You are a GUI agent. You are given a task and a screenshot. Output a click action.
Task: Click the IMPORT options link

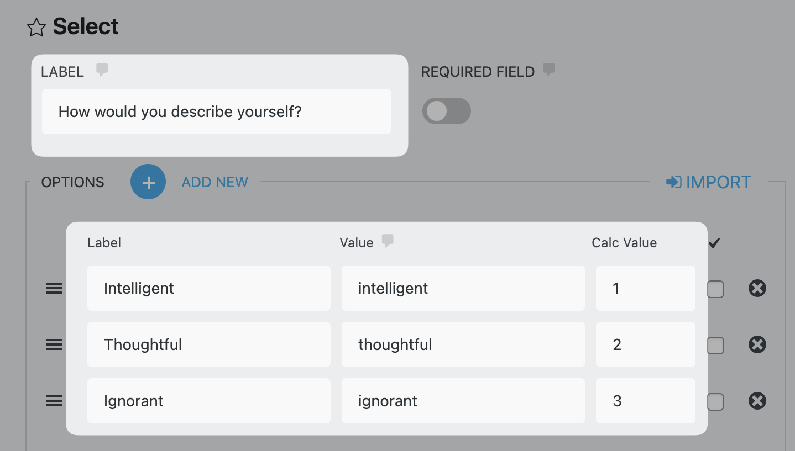[x=709, y=182]
